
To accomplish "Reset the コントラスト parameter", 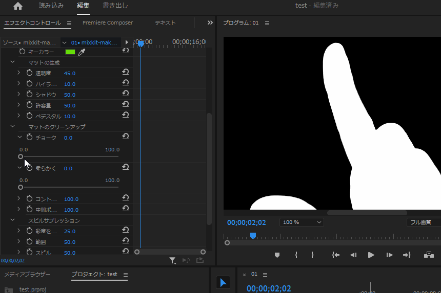I will [126, 198].
